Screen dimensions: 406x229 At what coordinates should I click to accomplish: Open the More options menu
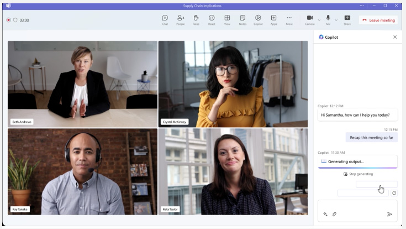289,19
